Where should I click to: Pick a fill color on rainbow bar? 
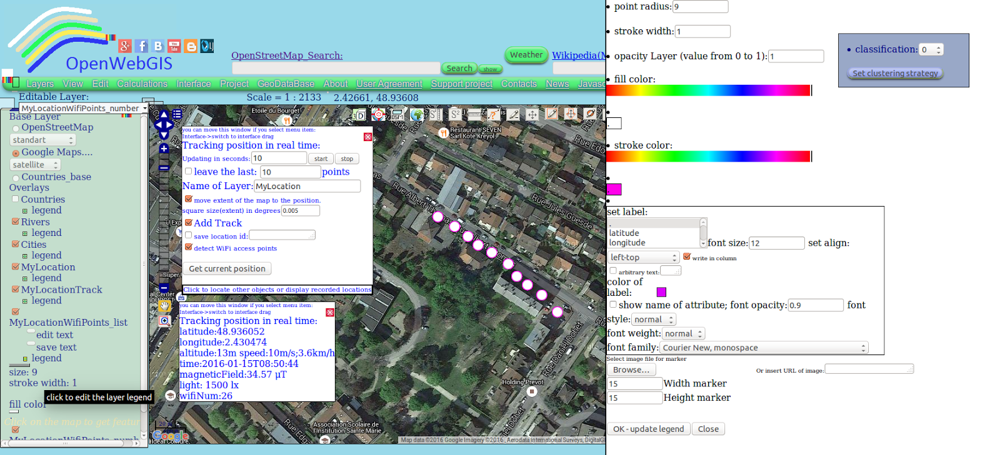[708, 91]
